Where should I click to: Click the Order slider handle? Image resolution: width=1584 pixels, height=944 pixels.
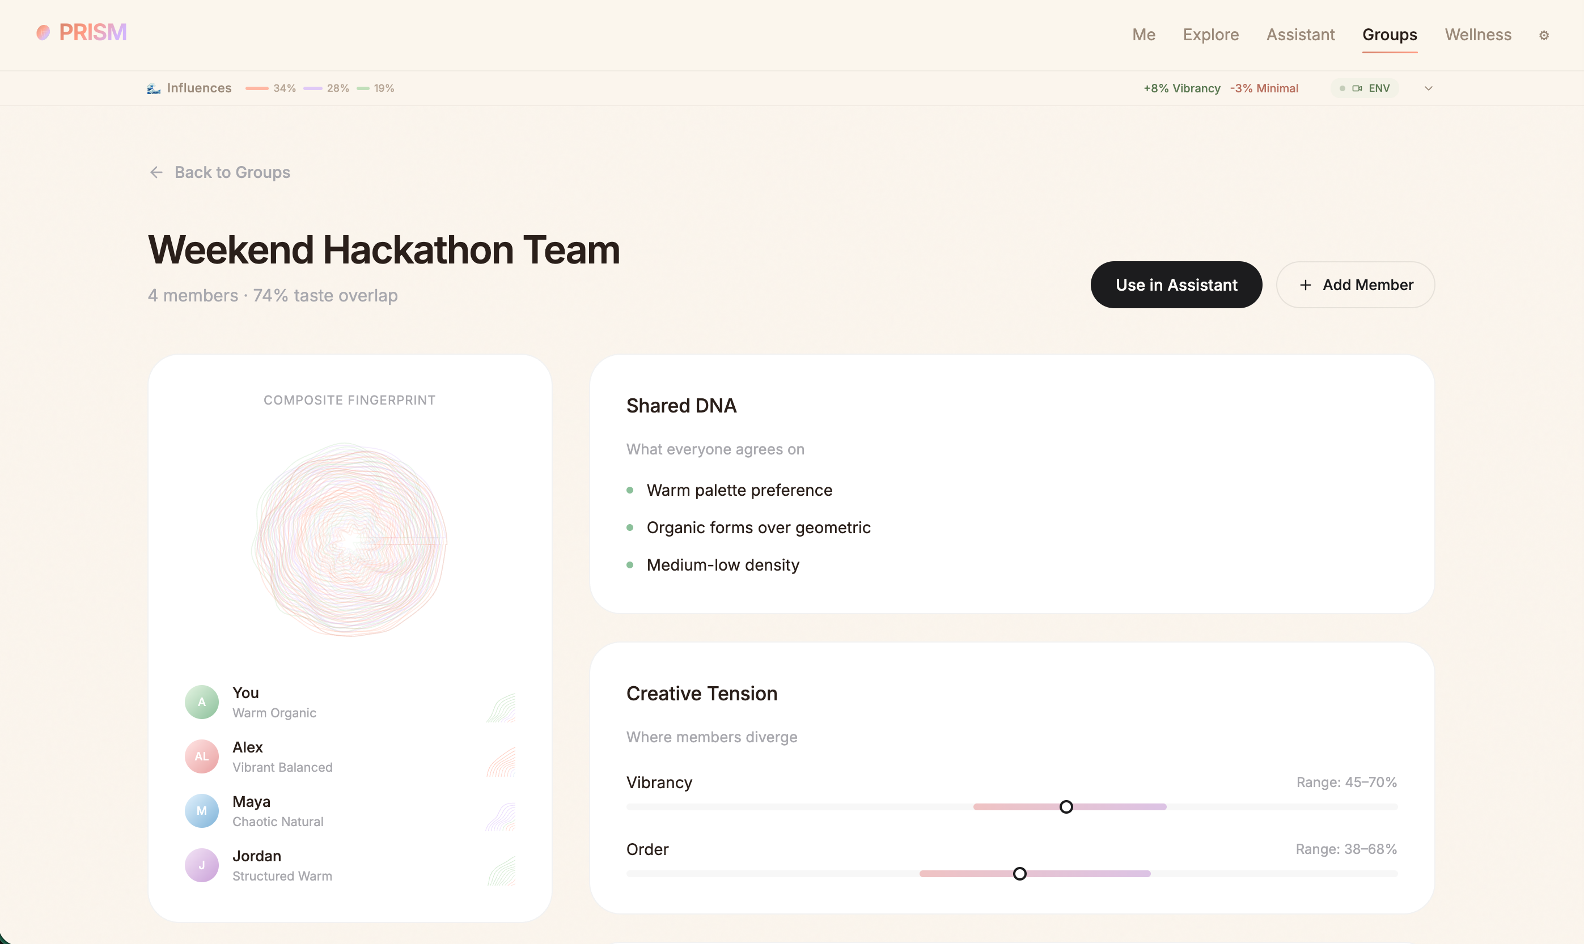[1019, 873]
